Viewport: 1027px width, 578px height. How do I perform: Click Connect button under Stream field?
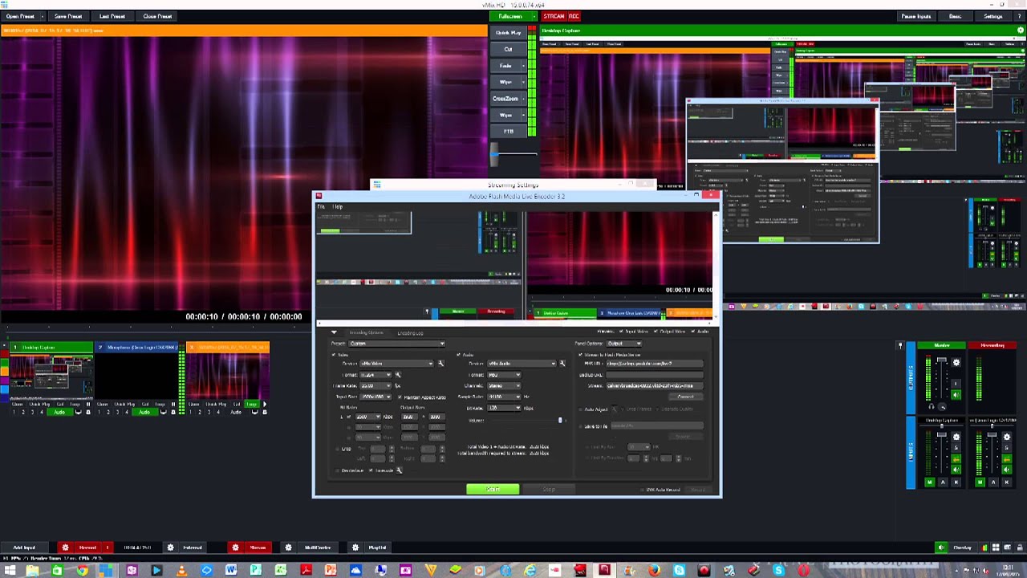click(x=685, y=397)
